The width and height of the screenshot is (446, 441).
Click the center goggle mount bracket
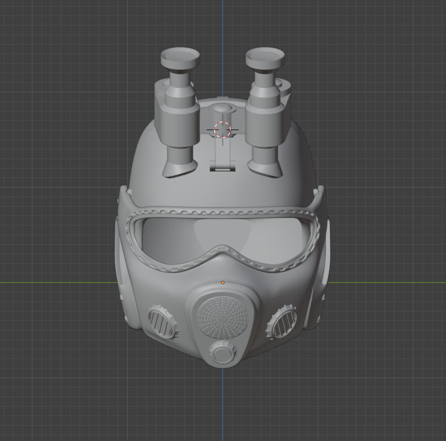coord(222,137)
